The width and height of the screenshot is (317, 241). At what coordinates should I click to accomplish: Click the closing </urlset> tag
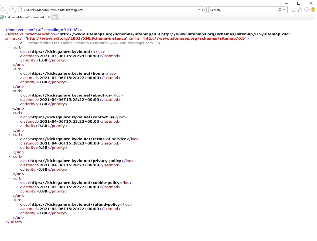tap(14, 222)
